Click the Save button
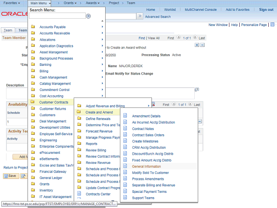This screenshot has width=277, height=208. [11, 176]
